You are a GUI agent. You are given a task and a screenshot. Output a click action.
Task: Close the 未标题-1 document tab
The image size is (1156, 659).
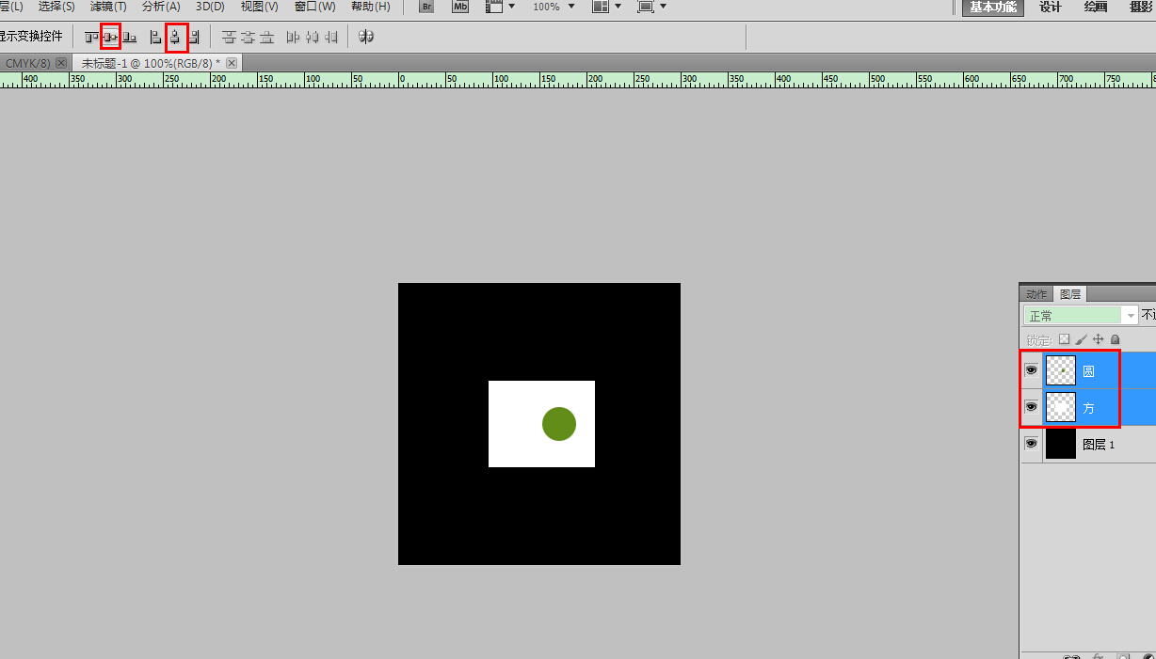[x=231, y=63]
